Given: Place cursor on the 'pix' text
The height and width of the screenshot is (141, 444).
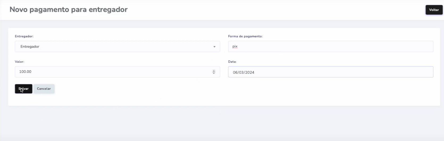Looking at the screenshot, I should (235, 46).
